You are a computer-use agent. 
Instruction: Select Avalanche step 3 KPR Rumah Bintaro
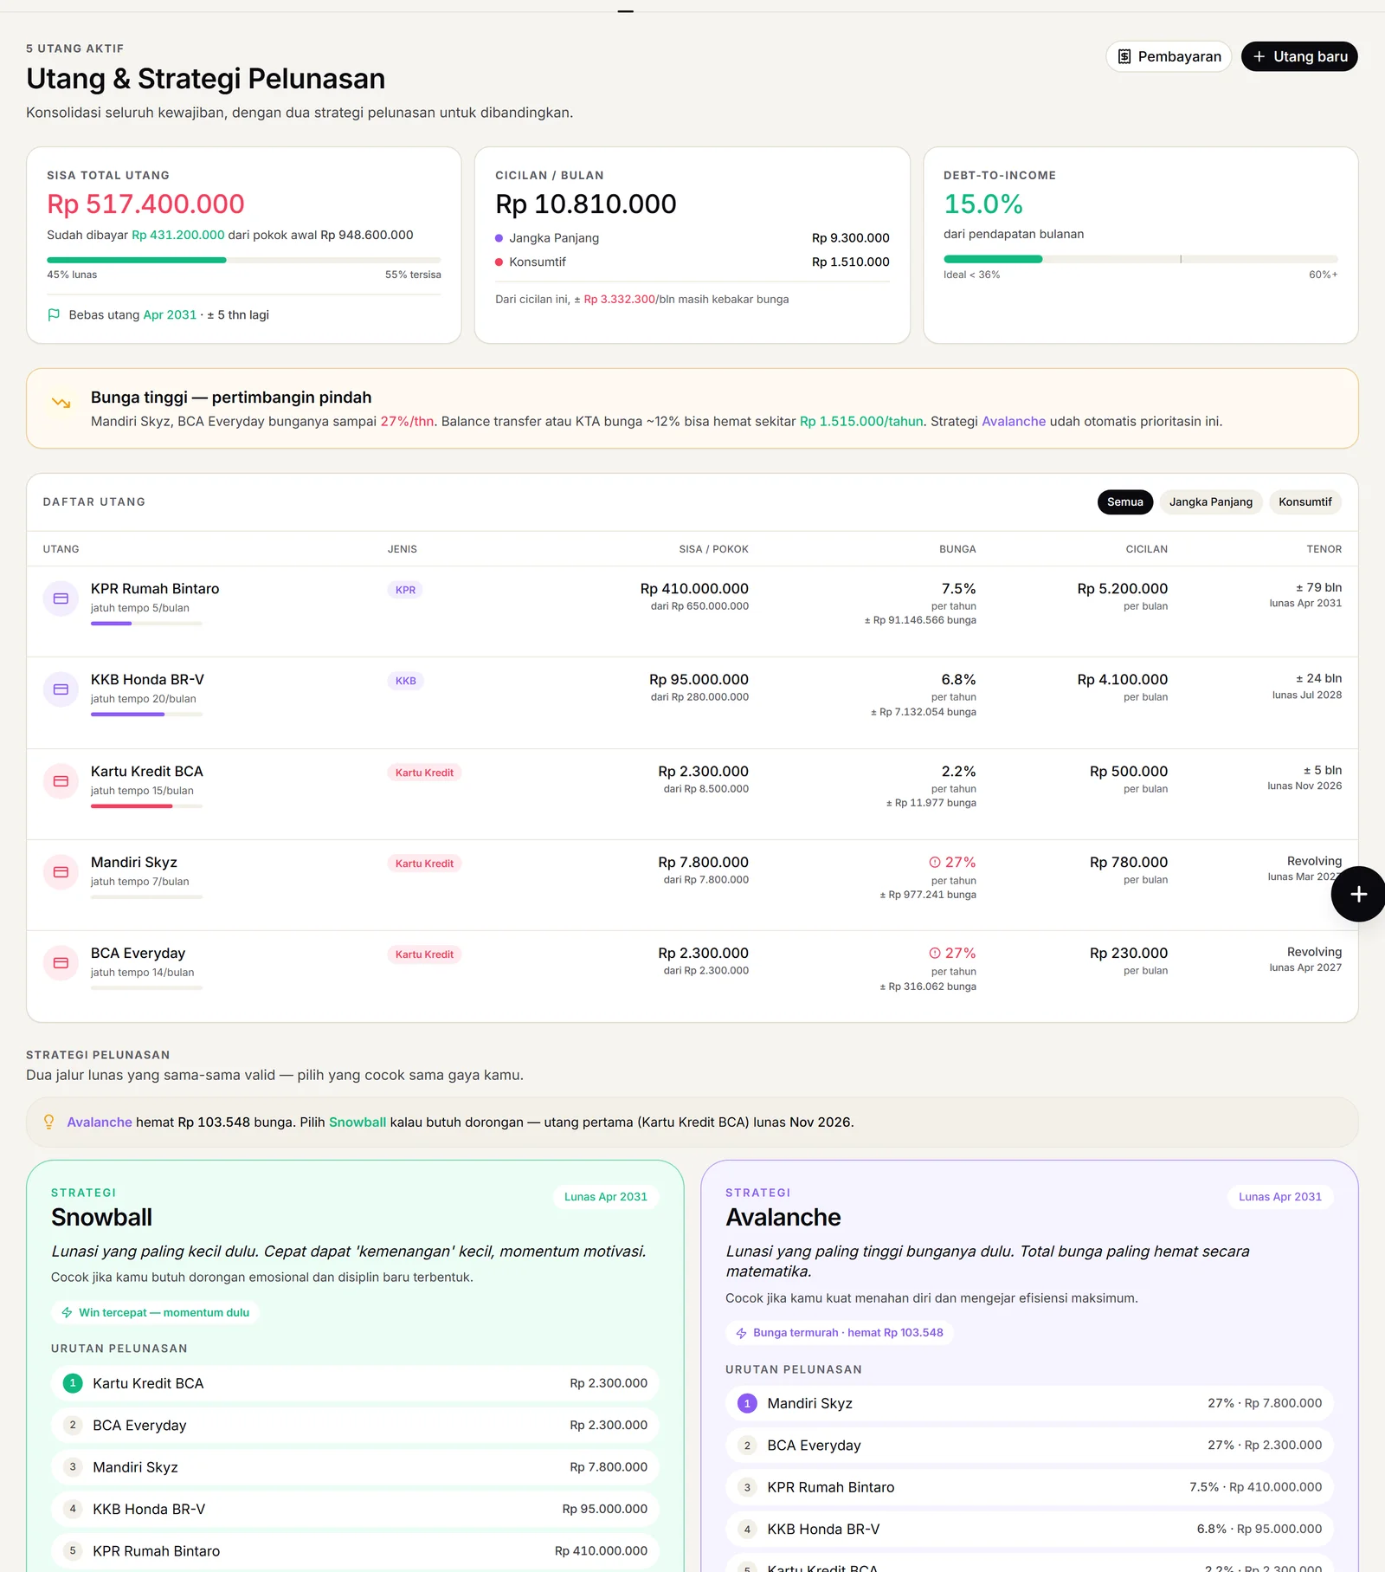(1029, 1487)
